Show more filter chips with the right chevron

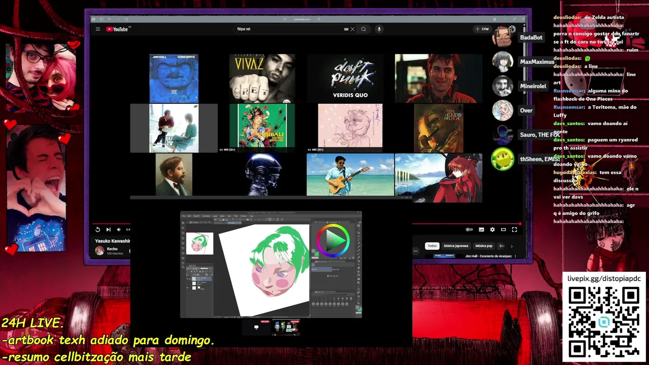[x=511, y=246]
